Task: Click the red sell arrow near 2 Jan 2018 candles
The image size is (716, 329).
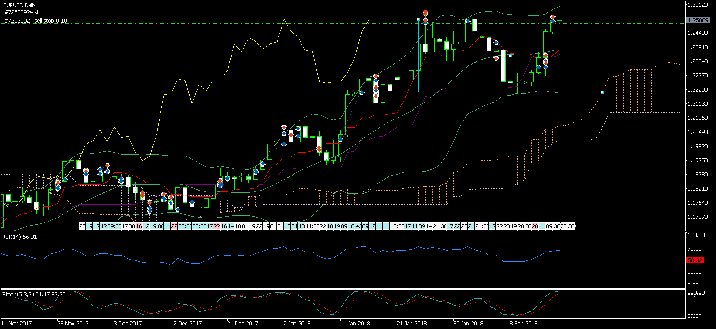Action: coord(284,127)
